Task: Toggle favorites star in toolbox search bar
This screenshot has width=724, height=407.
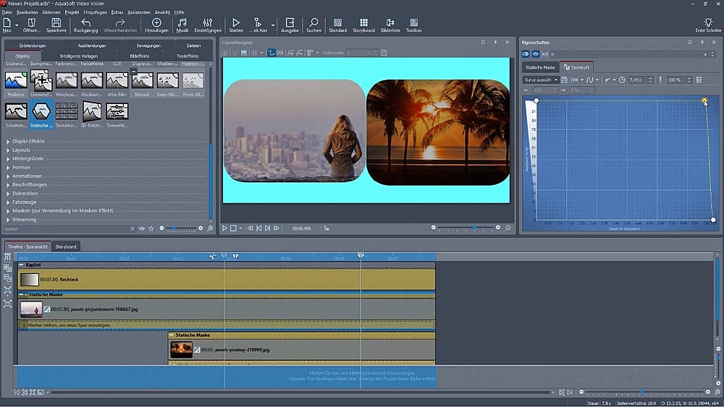Action: [x=151, y=228]
